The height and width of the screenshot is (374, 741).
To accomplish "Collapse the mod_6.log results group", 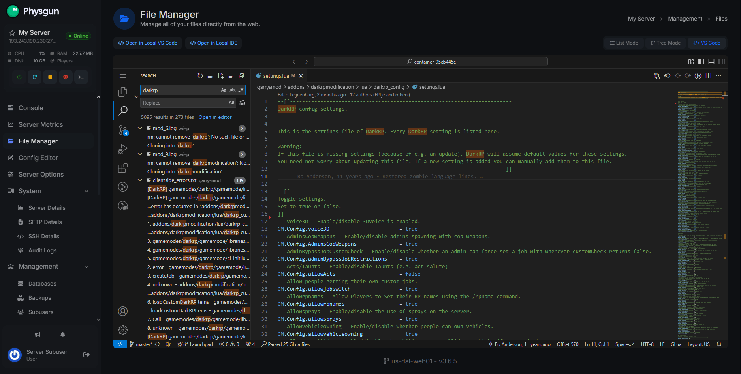I will click(x=140, y=128).
